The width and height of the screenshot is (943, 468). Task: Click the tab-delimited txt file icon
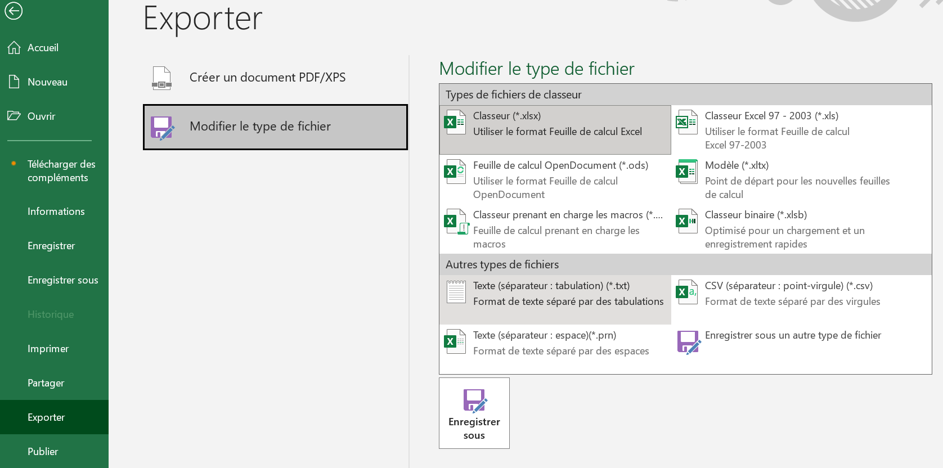456,291
